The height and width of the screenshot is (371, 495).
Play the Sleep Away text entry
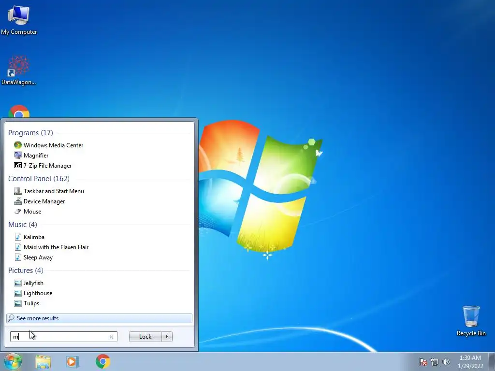(x=38, y=257)
